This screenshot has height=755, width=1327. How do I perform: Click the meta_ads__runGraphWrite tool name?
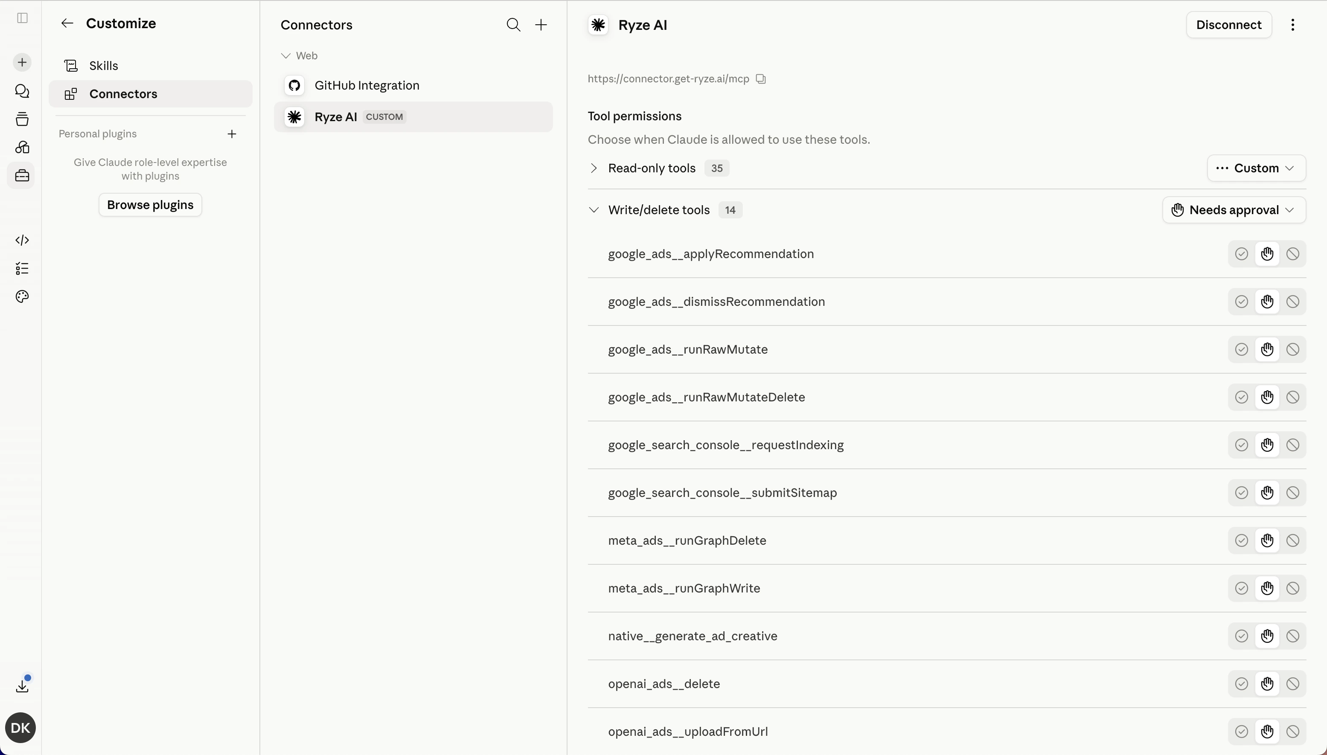pos(684,589)
